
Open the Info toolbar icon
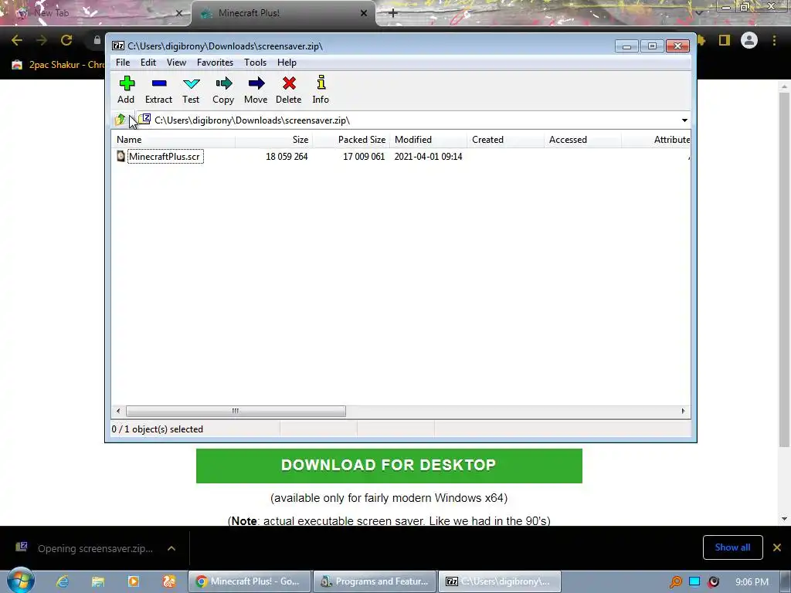coord(321,90)
